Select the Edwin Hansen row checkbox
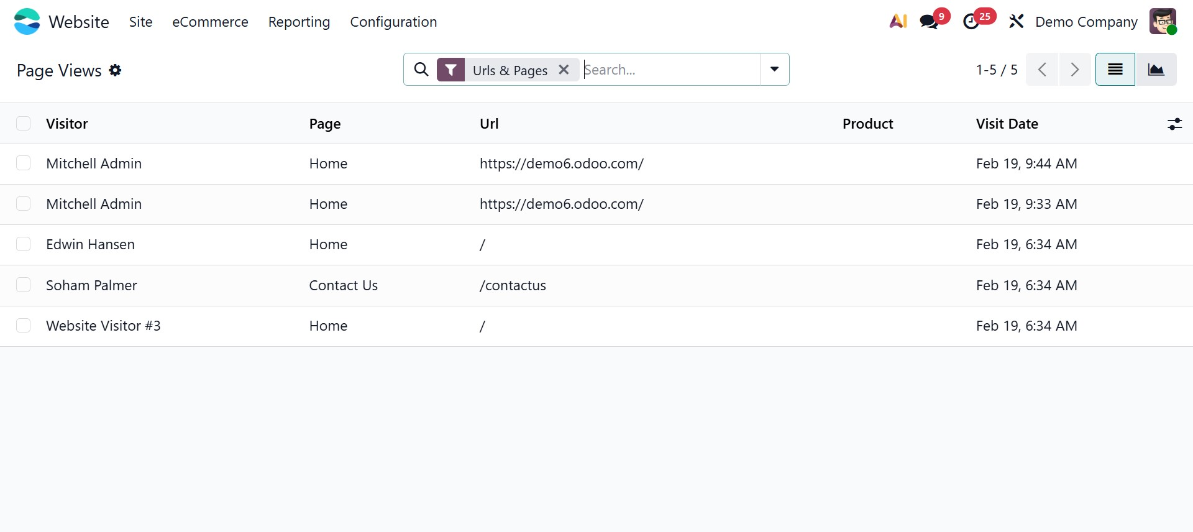The width and height of the screenshot is (1193, 532). 24,244
